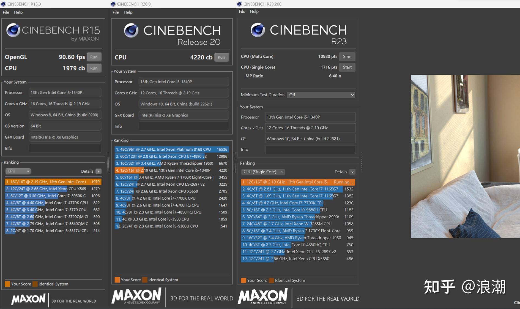Select the Core i7-3930K row in R15
The width and height of the screenshot is (520, 309).
click(53, 196)
